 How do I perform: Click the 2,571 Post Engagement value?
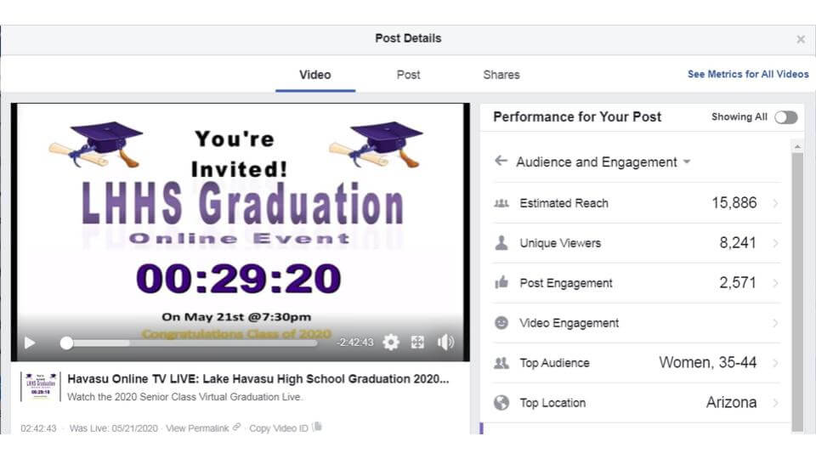pyautogui.click(x=738, y=283)
